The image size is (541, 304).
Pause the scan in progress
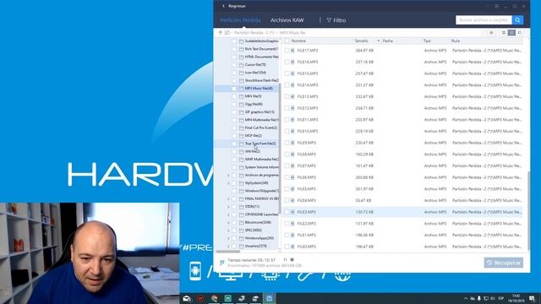tap(285, 259)
